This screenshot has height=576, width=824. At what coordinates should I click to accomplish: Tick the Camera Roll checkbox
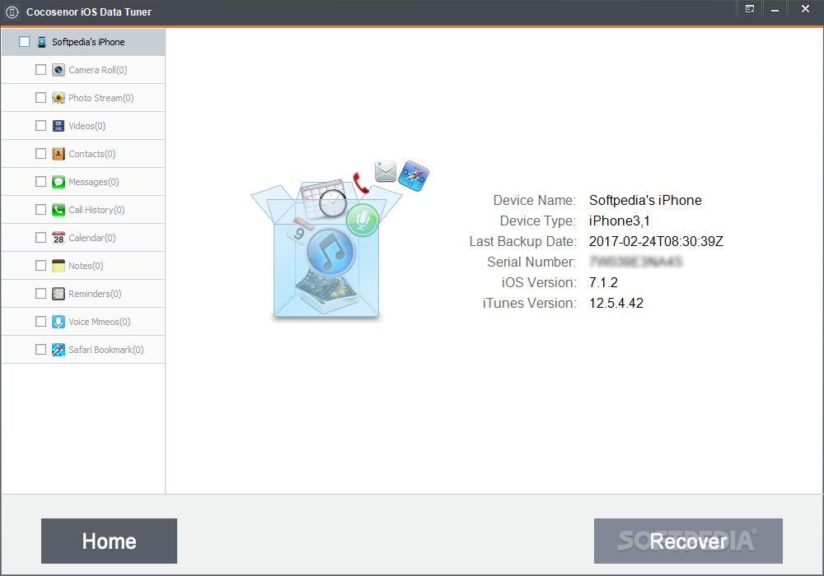tap(40, 70)
